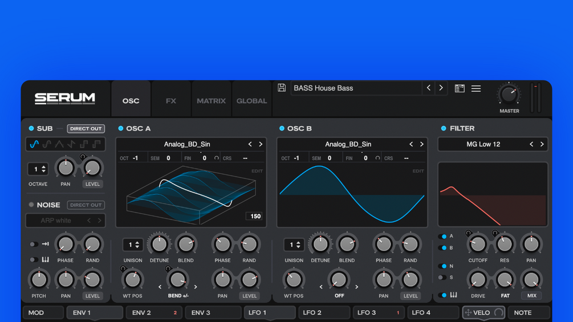The image size is (573, 322).
Task: Click the filter CUTOFF knob
Action: pyautogui.click(x=478, y=244)
